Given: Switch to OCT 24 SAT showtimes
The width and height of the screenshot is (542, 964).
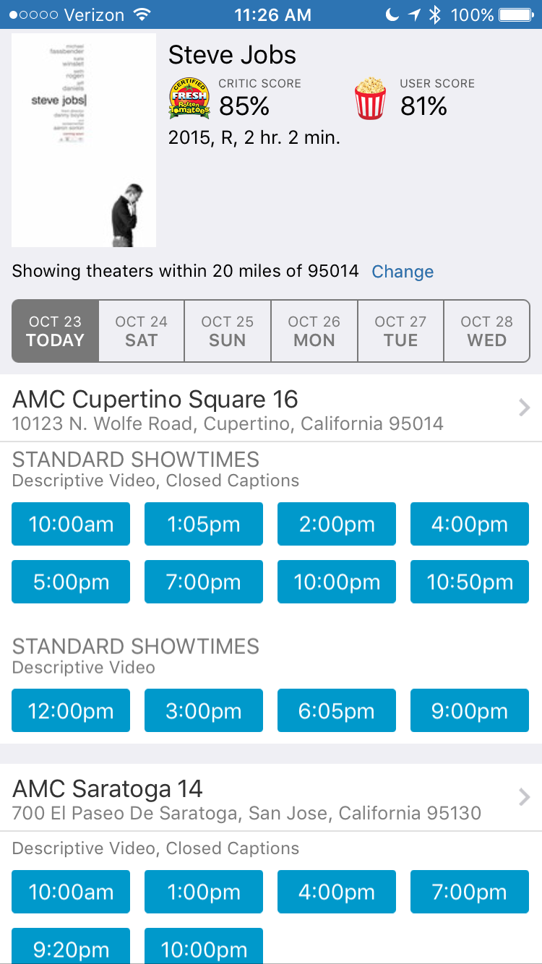Looking at the screenshot, I should [141, 331].
